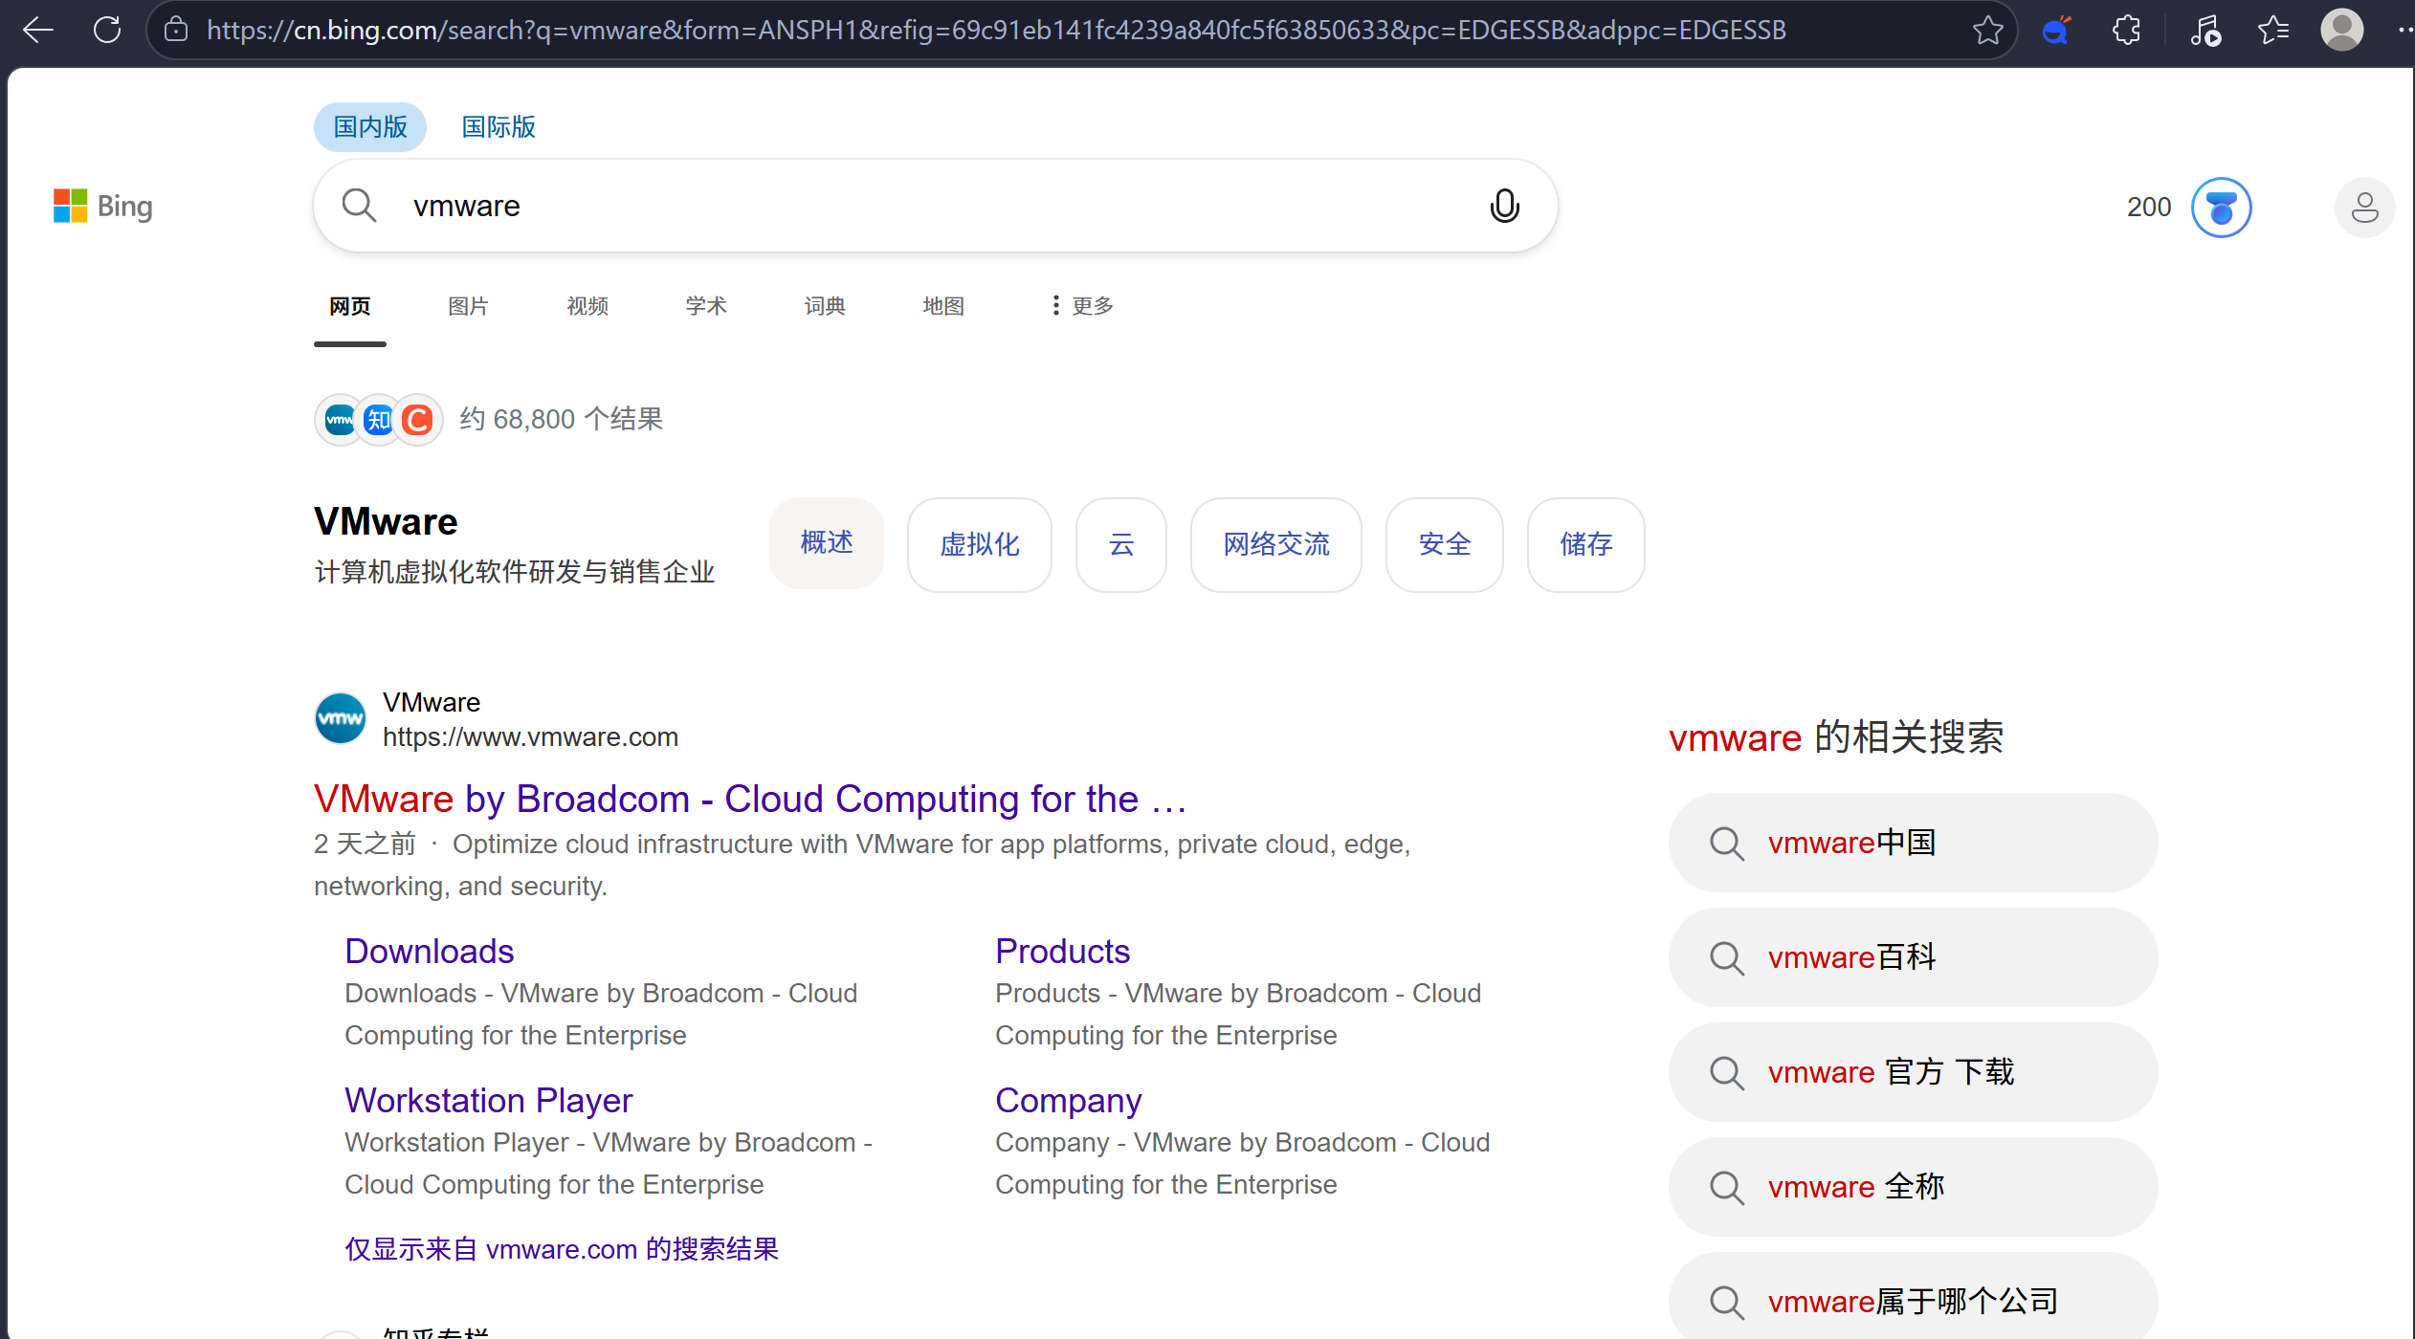Select the 国内版 search version
The height and width of the screenshot is (1339, 2415).
click(370, 126)
